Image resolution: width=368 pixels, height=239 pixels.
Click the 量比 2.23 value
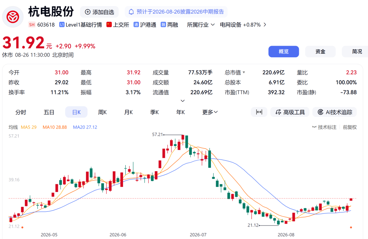pyautogui.click(x=351, y=73)
